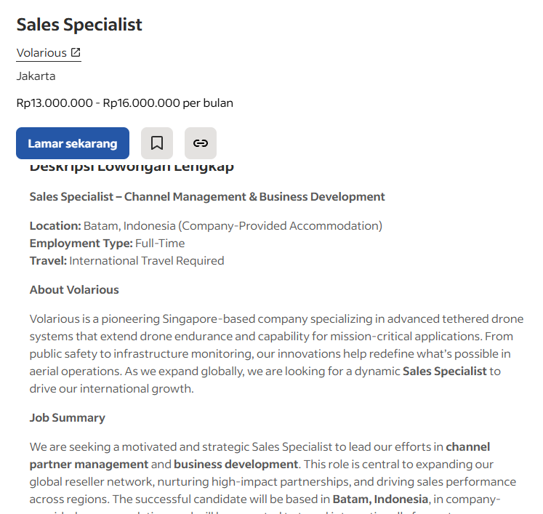Click the Job Summary heading
This screenshot has width=543, height=514.
click(x=68, y=417)
